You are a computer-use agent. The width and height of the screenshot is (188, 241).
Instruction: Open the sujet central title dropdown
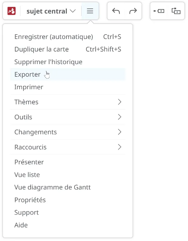(51, 11)
